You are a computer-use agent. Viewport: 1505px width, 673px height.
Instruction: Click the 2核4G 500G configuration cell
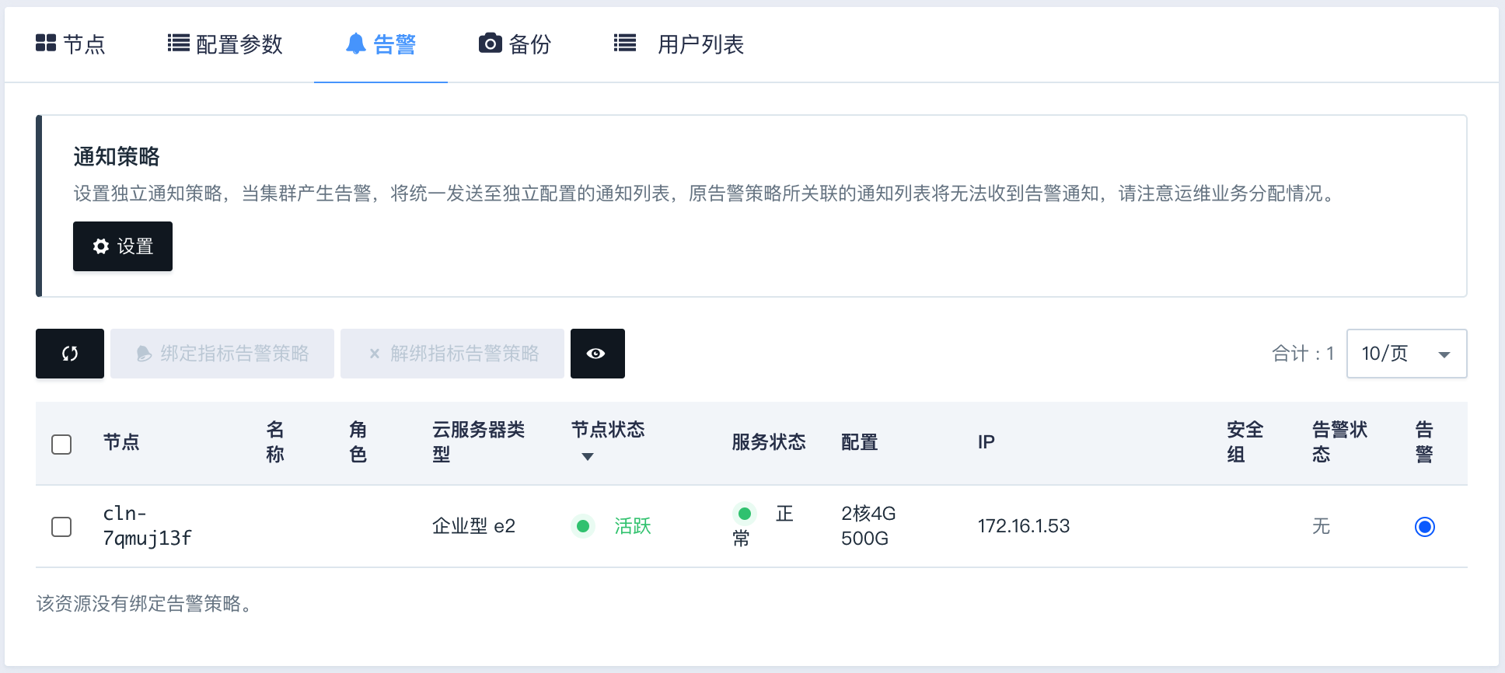coord(868,526)
